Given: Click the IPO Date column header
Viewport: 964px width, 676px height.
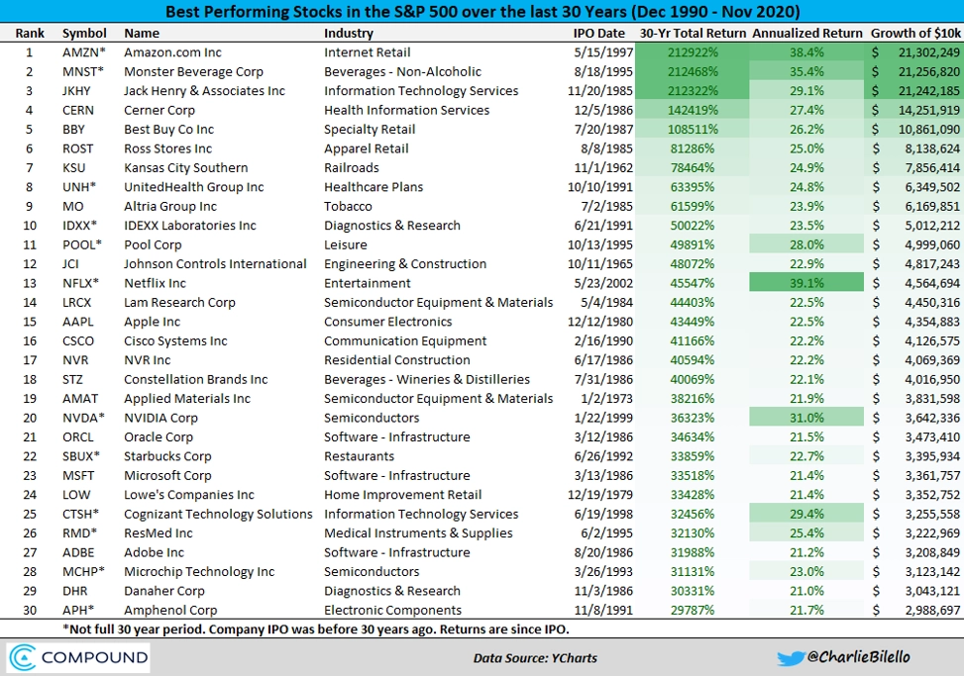Looking at the screenshot, I should pos(598,33).
